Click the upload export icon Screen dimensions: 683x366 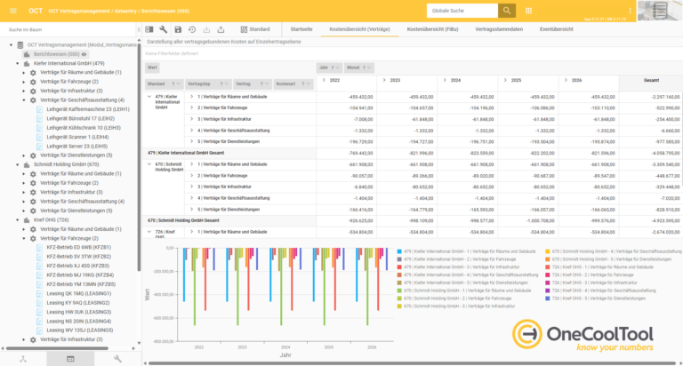(221, 29)
